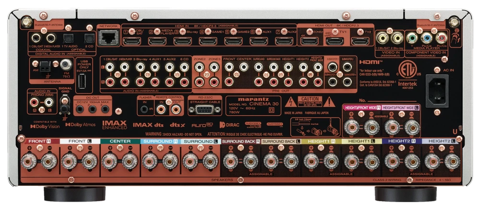The width and height of the screenshot is (480, 214).
Task: Click HDMI OUT TV2 port
Action: 360,41
